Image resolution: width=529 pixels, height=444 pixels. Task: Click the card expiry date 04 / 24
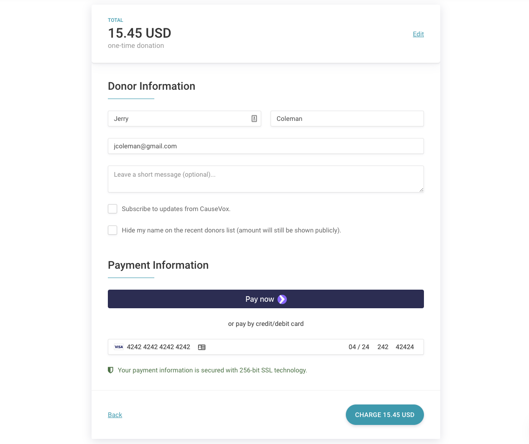(359, 347)
